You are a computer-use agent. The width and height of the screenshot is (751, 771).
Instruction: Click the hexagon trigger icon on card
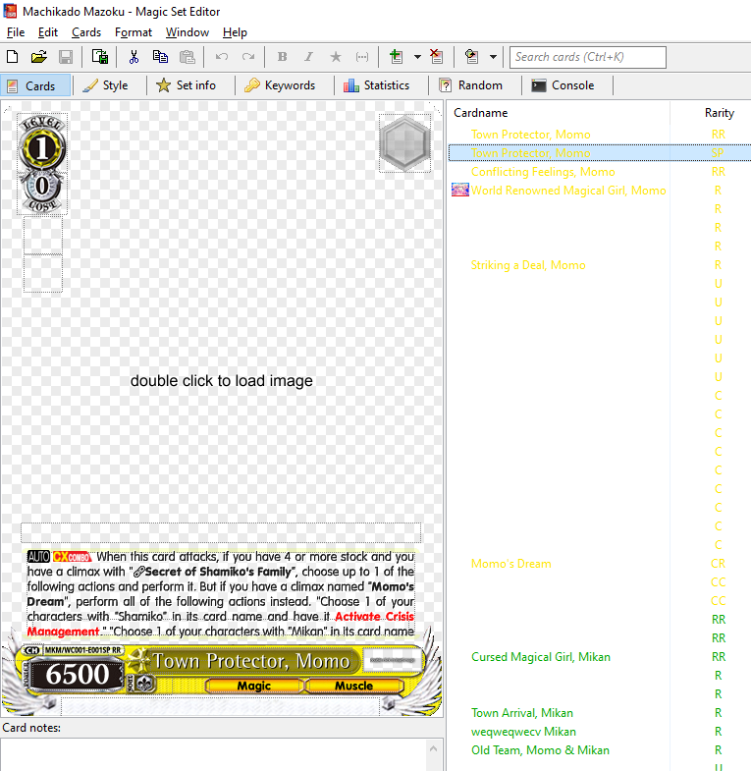pos(405,143)
